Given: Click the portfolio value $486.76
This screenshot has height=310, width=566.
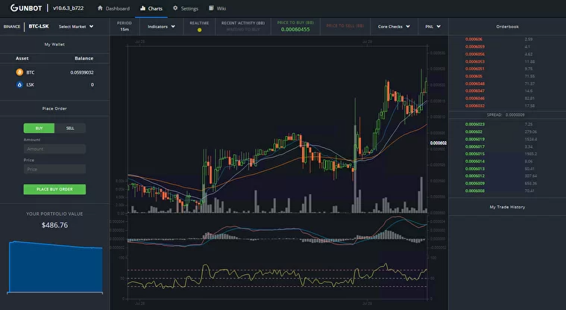Looking at the screenshot, I should tap(54, 225).
